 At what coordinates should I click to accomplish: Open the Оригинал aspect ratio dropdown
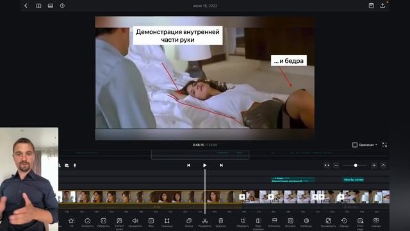(365, 145)
